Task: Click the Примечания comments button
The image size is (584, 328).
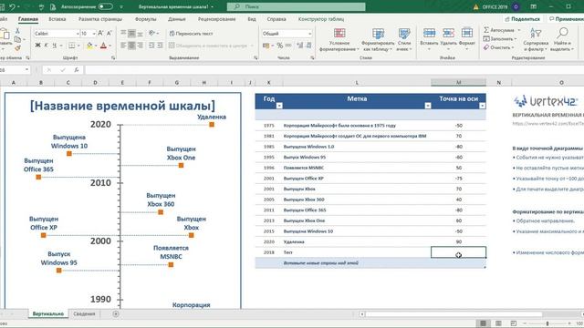Action: [567, 19]
